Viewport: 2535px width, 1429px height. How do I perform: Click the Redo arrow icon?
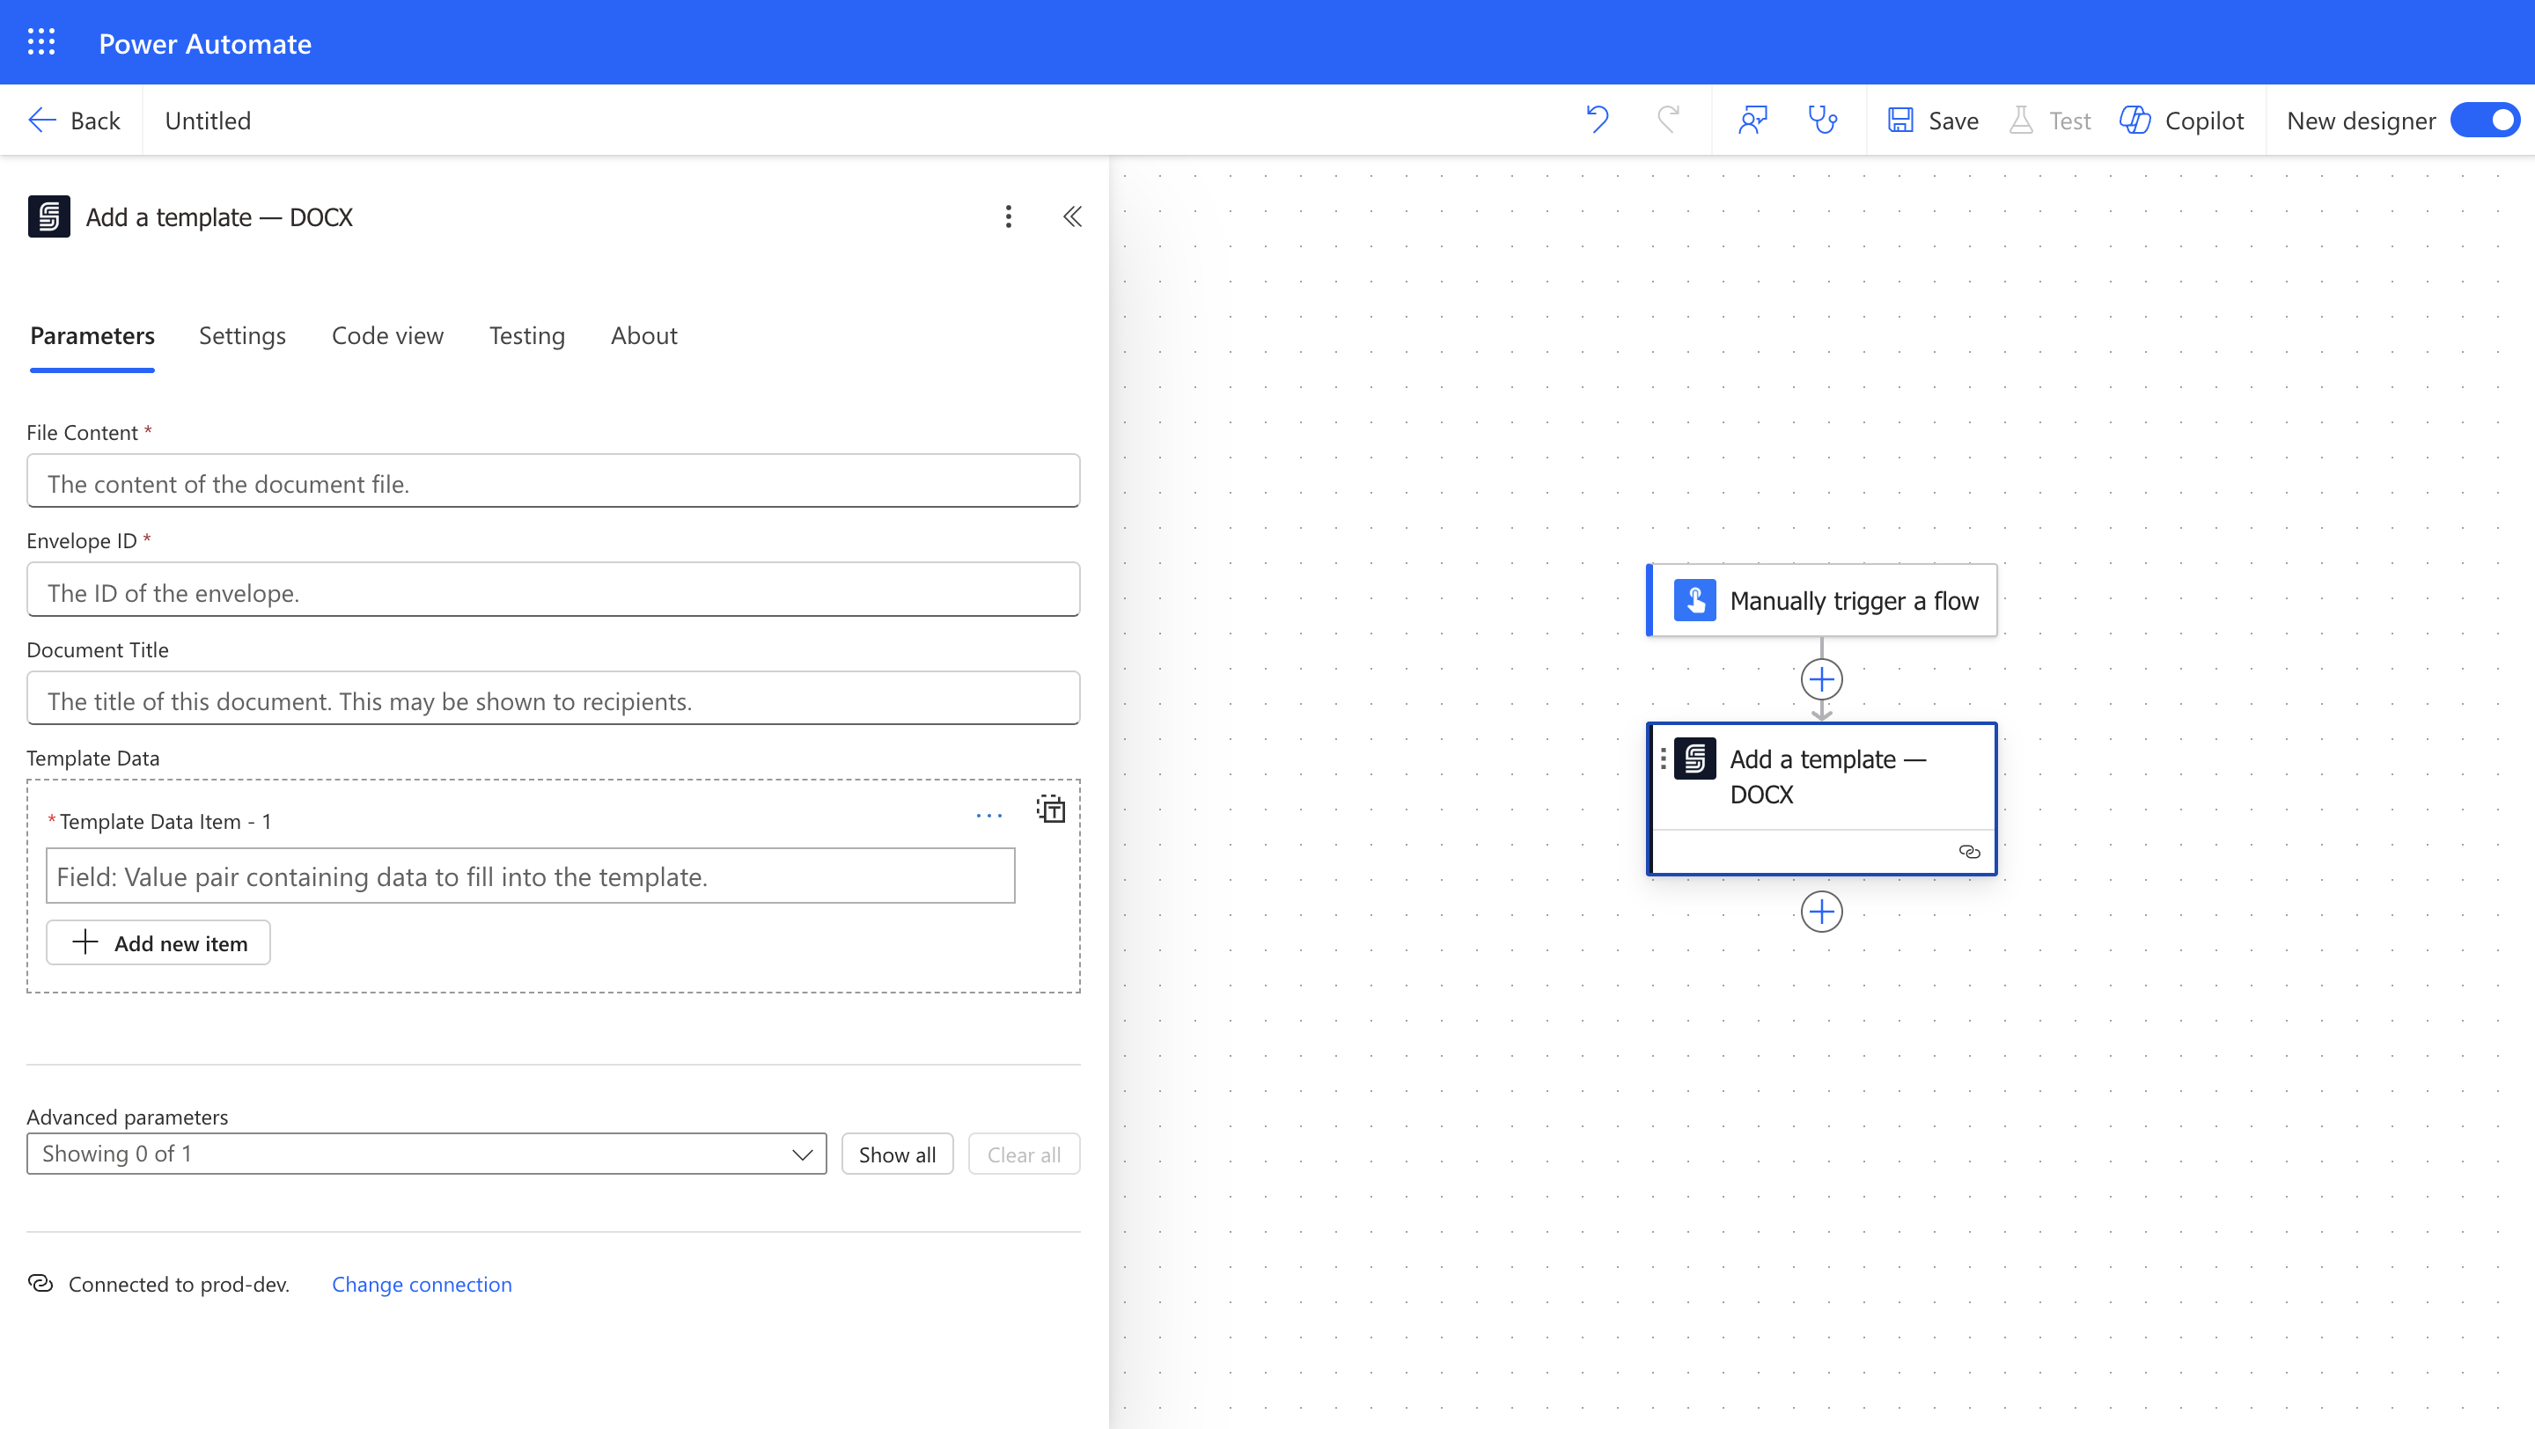(x=1668, y=120)
